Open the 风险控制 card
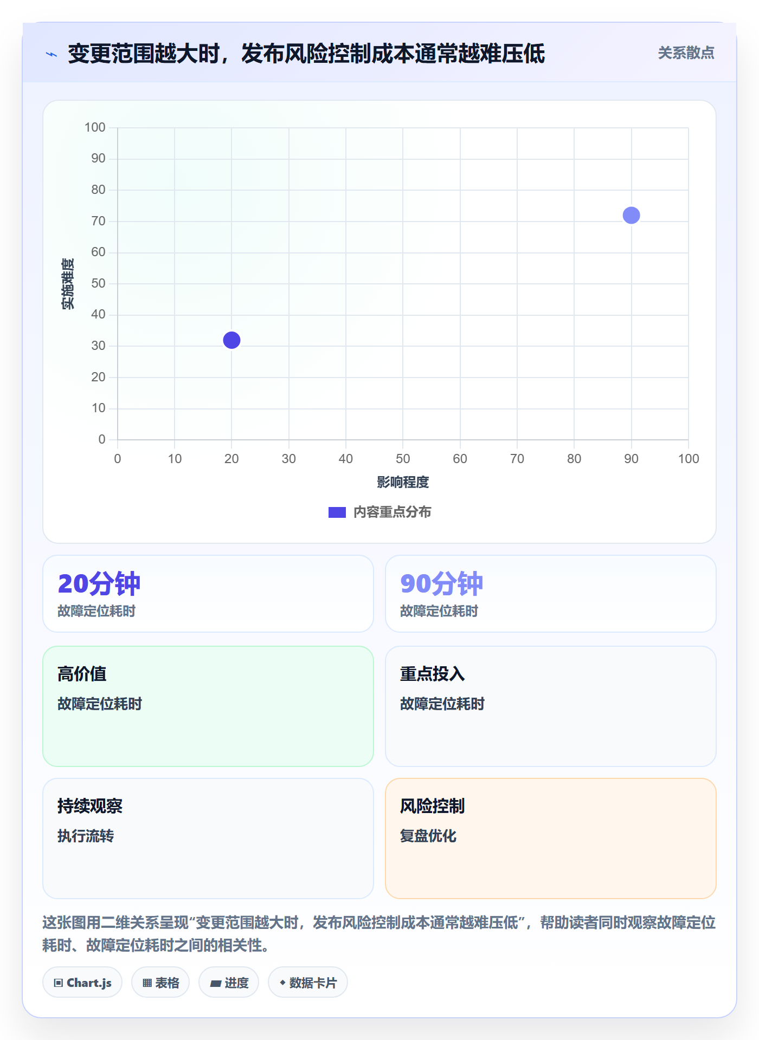 pos(551,838)
